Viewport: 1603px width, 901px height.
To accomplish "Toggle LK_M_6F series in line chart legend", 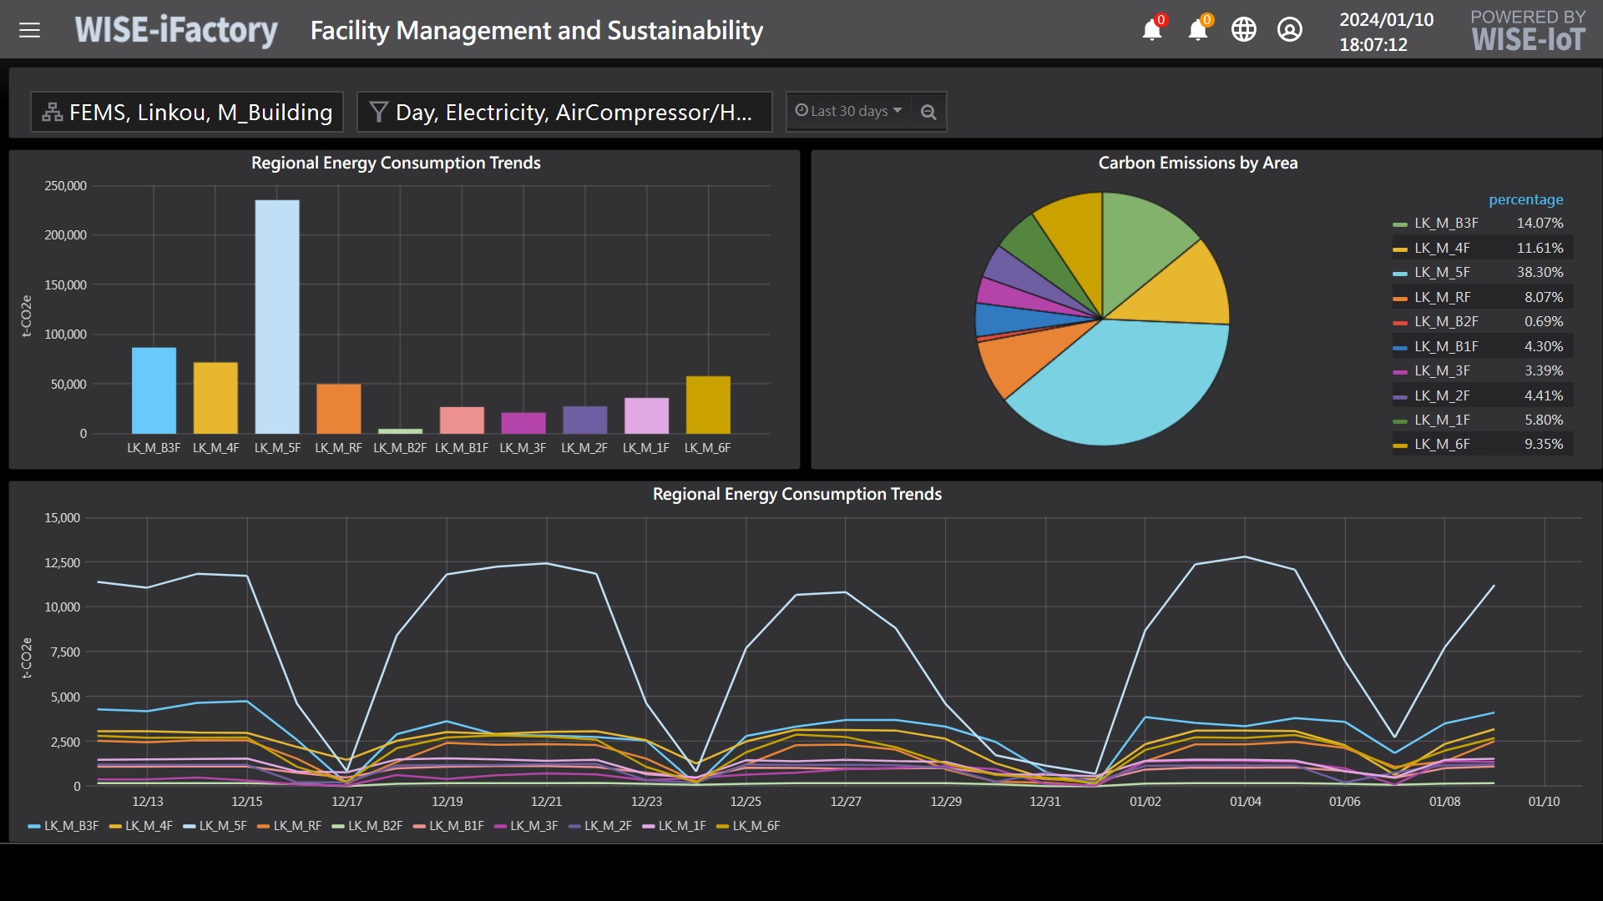I will pyautogui.click(x=749, y=826).
